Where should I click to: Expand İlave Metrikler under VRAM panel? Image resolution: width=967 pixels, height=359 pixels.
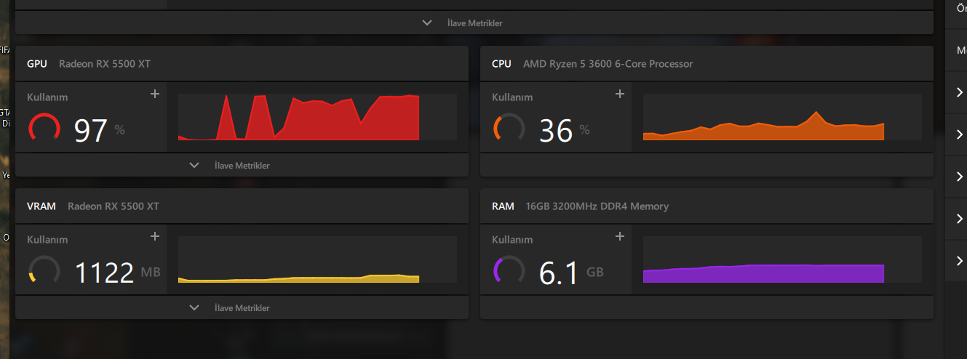[242, 307]
